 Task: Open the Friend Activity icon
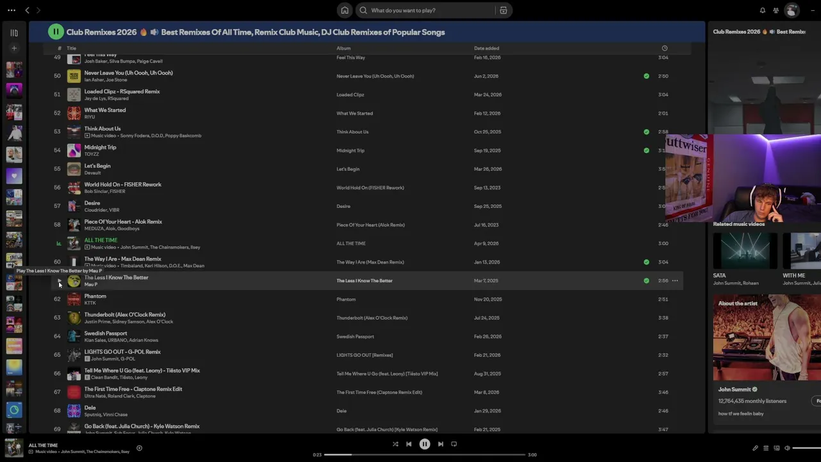(776, 10)
